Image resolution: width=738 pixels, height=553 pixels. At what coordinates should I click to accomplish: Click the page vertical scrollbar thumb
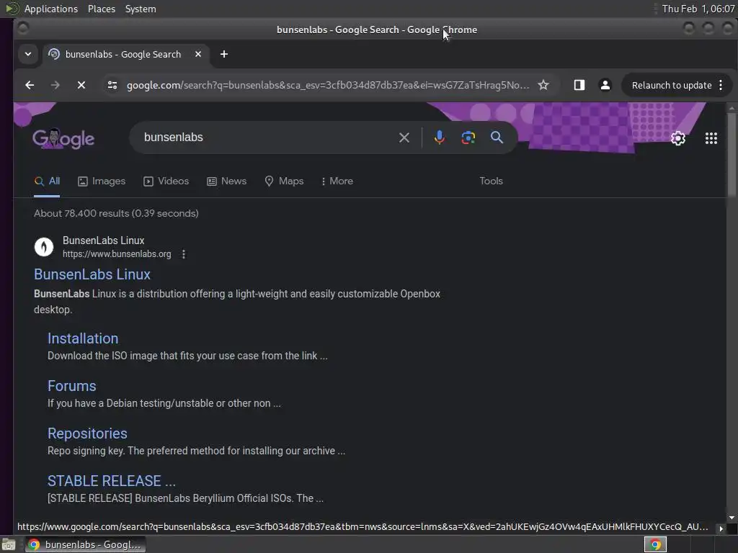pyautogui.click(x=731, y=156)
